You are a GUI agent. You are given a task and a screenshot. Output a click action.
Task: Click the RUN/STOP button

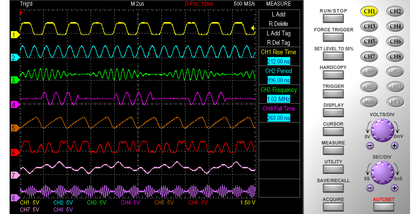[x=333, y=18]
